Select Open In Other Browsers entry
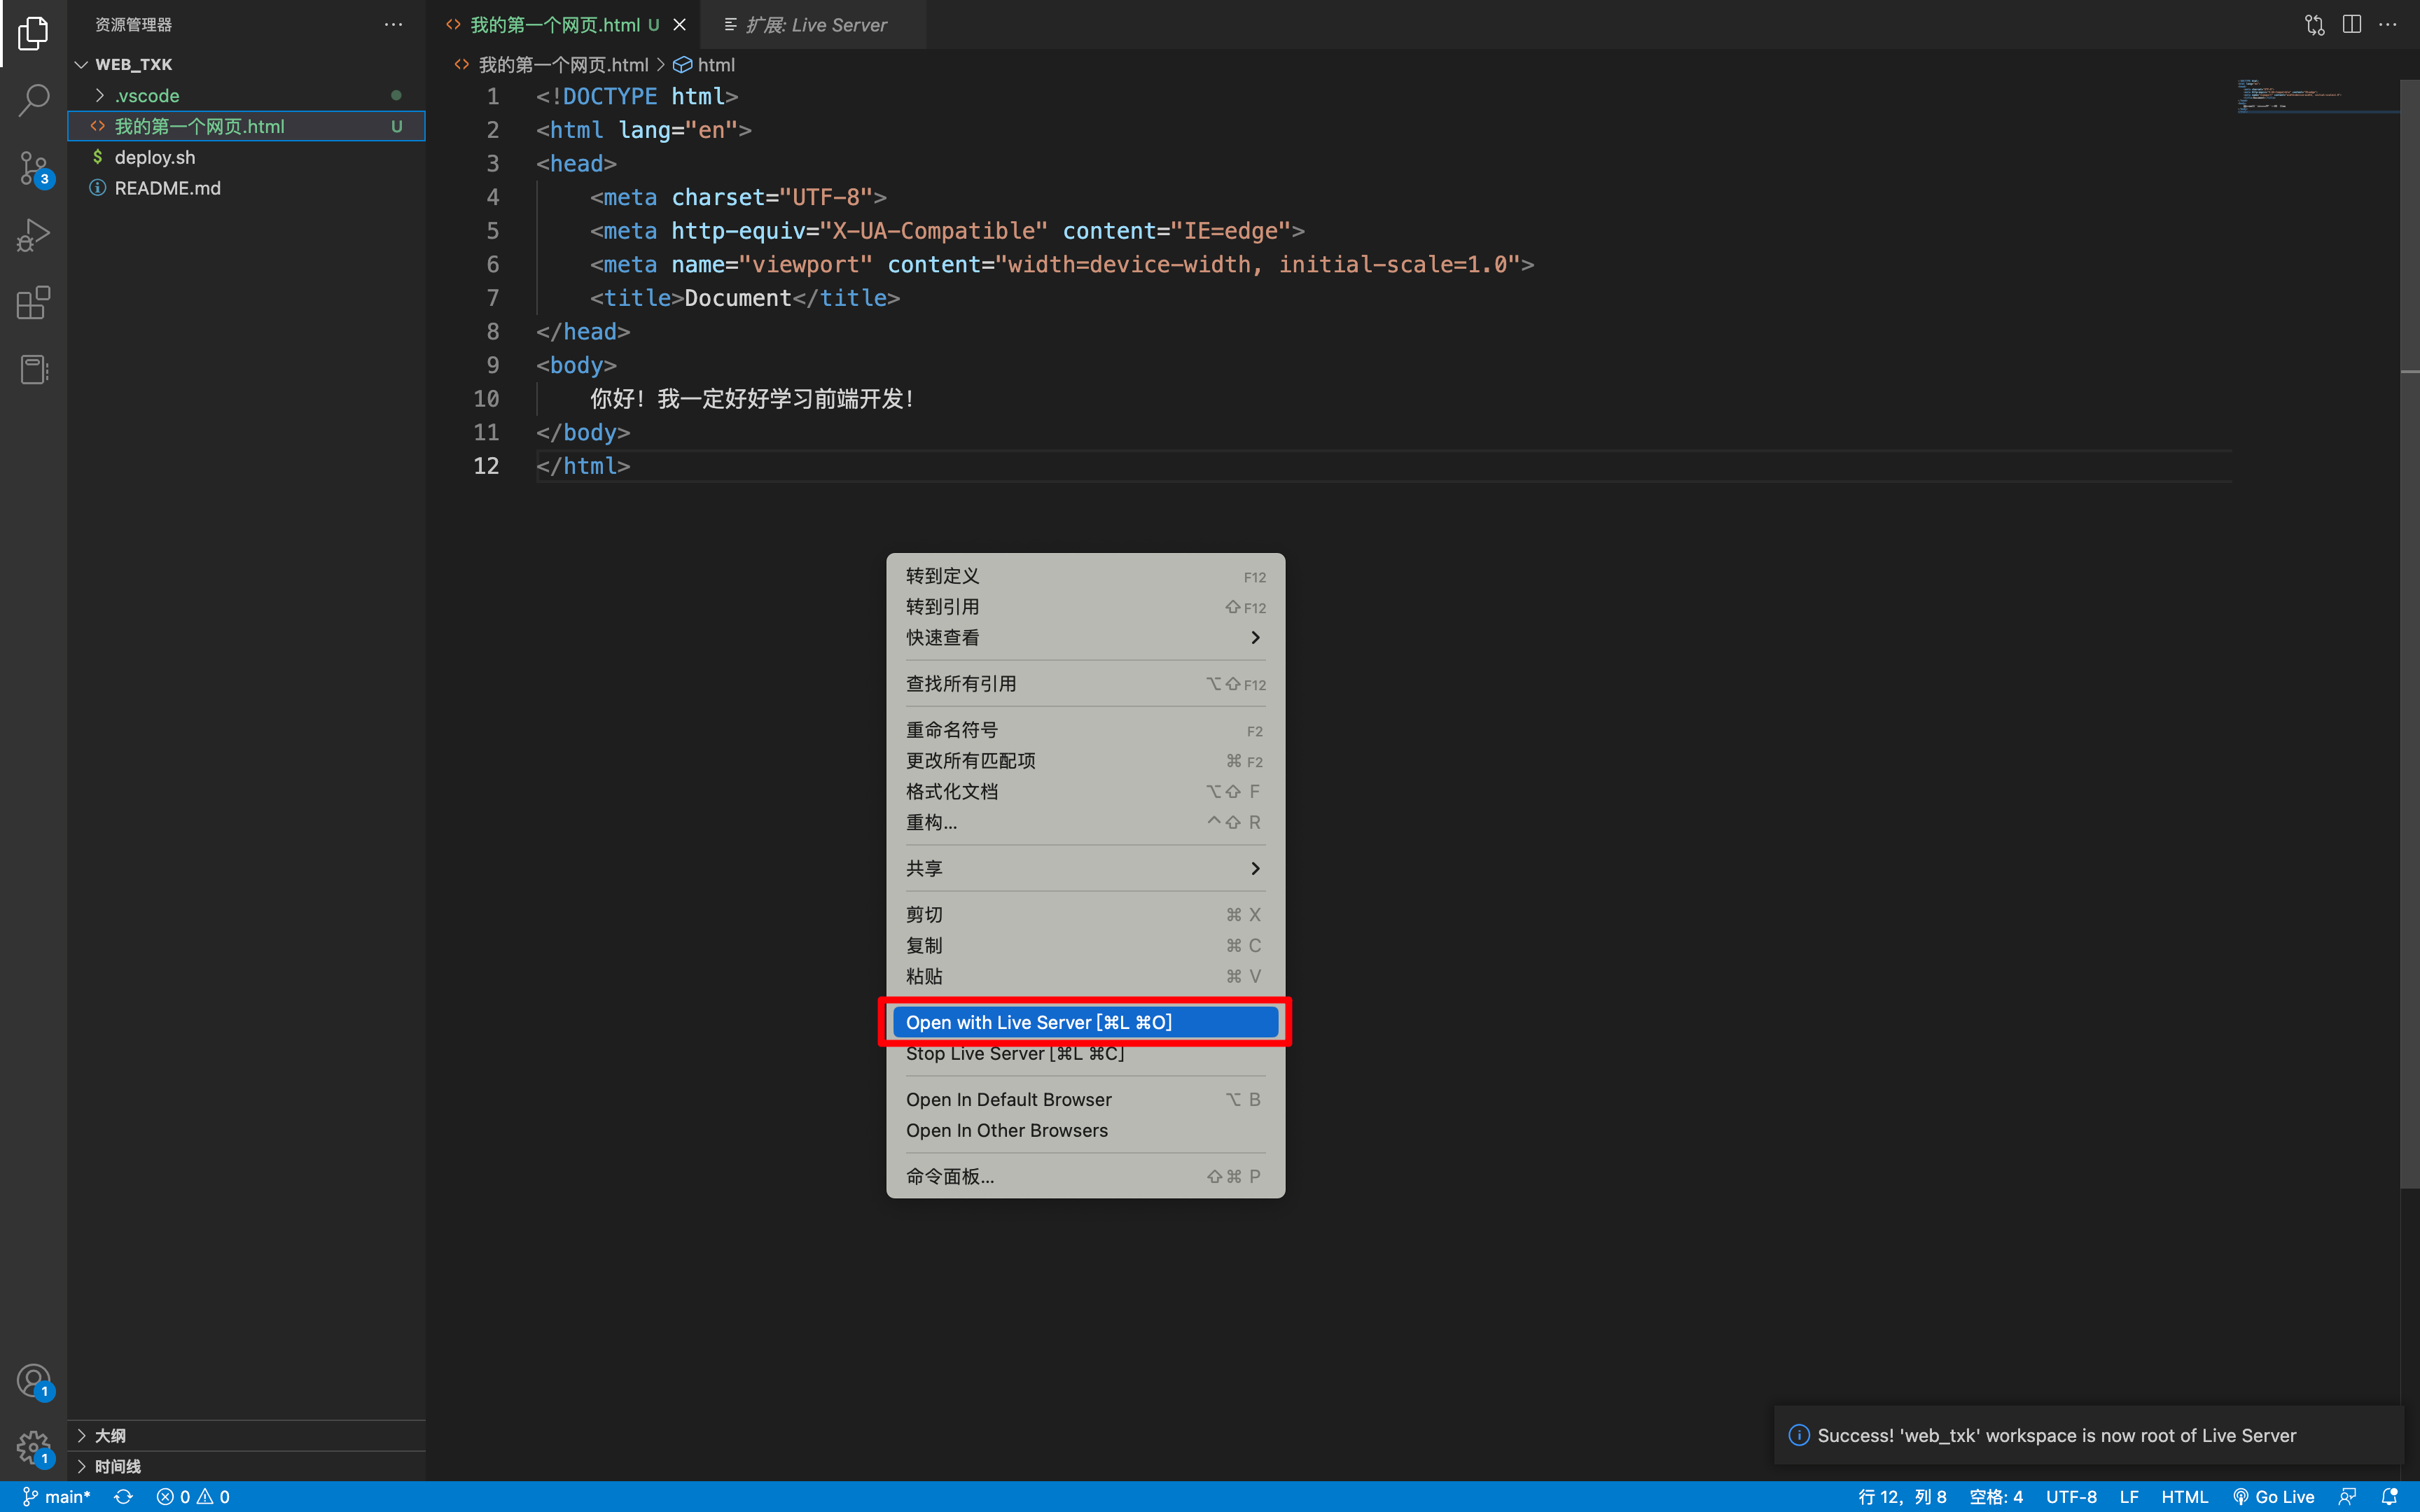This screenshot has width=2420, height=1512. (1085, 1130)
